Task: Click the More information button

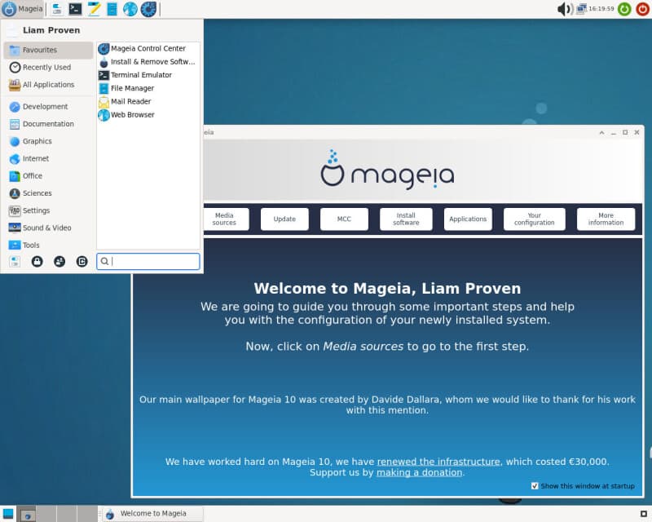Action: tap(606, 219)
